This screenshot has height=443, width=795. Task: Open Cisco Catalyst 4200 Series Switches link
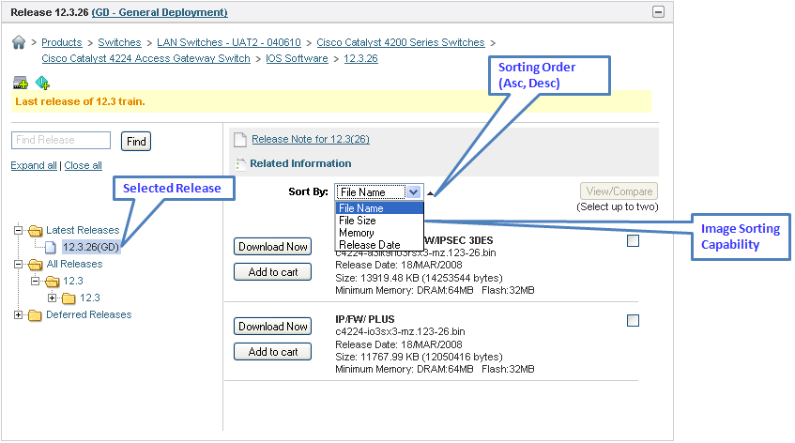[401, 42]
